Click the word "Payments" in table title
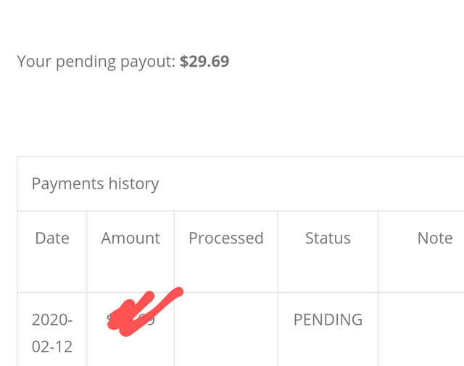 (x=67, y=184)
